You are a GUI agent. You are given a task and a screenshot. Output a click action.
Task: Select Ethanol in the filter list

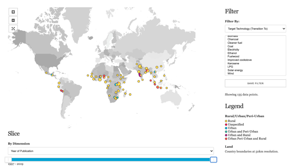pos(233,53)
